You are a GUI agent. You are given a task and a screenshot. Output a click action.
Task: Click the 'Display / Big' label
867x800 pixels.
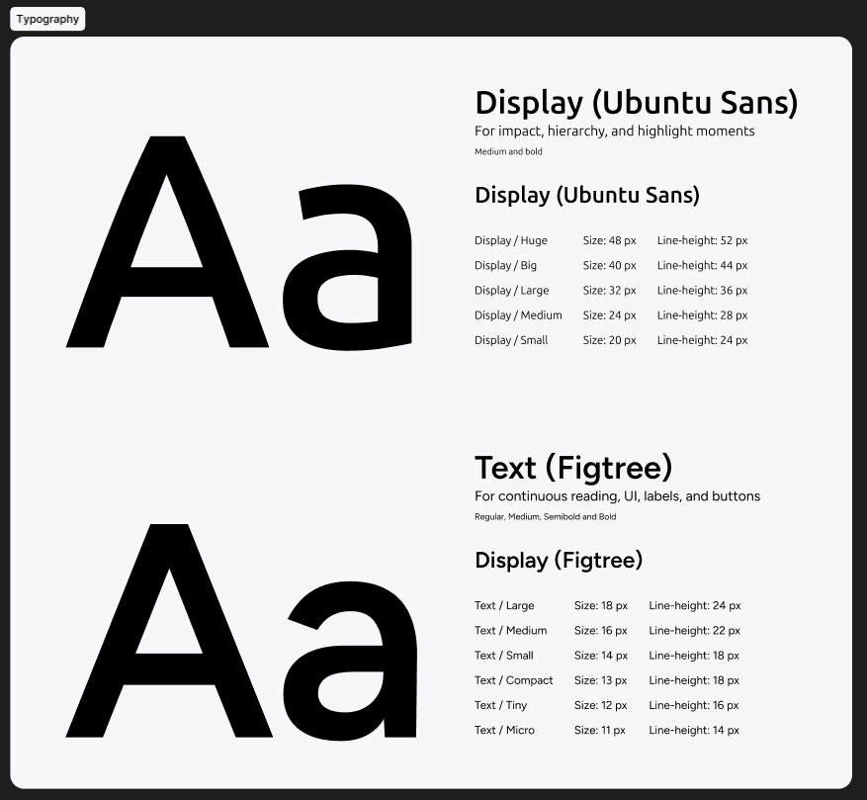tap(505, 266)
